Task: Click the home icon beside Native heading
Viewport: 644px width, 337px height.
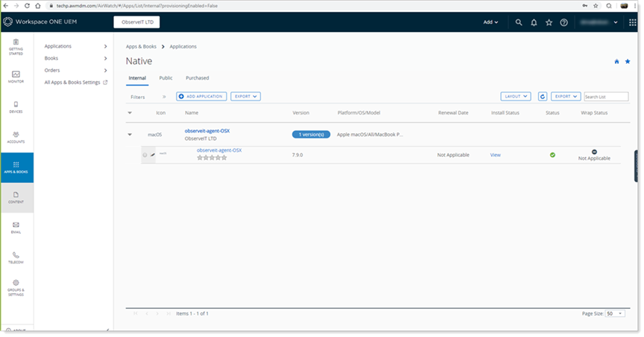Action: (616, 62)
